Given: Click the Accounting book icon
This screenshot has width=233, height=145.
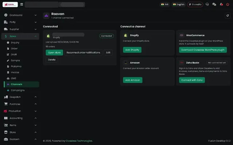Looking at the screenshot, I should [6, 118].
